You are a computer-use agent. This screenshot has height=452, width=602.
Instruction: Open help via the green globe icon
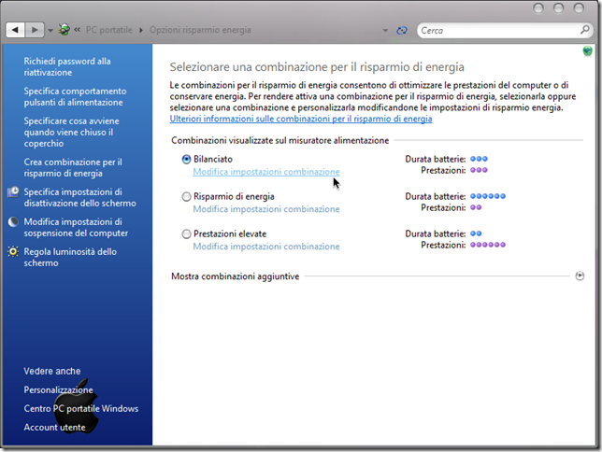click(x=587, y=50)
